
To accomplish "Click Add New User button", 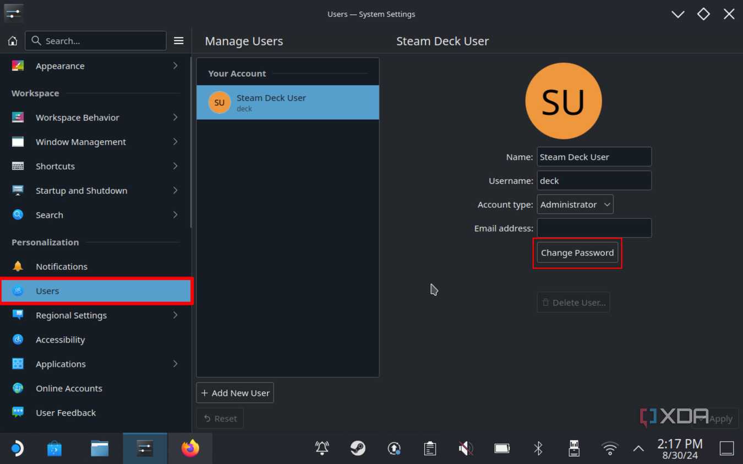I will tap(235, 393).
